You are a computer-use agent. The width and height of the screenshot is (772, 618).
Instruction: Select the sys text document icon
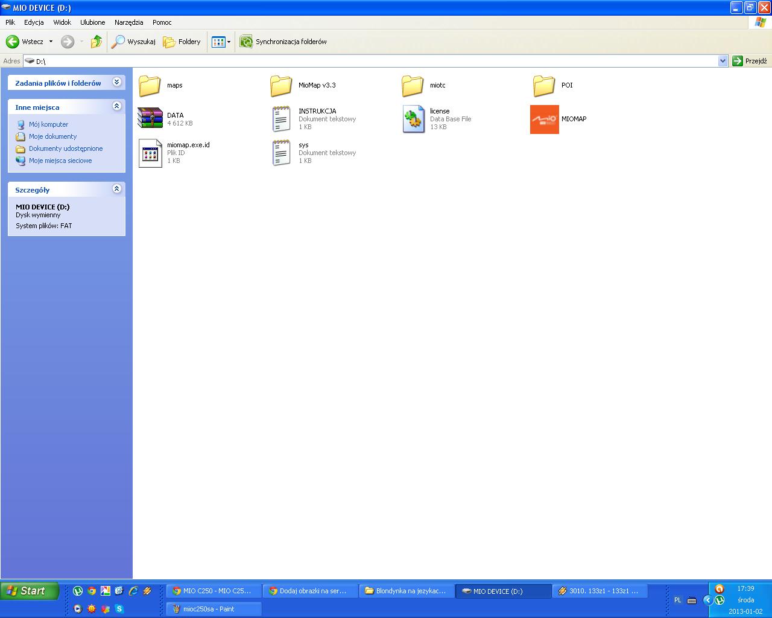click(x=281, y=153)
